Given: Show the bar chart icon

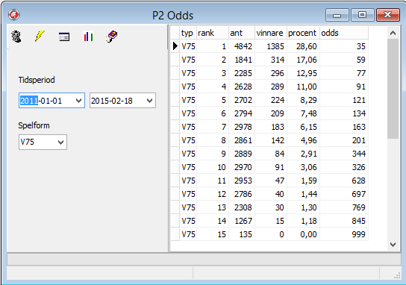Looking at the screenshot, I should coord(88,37).
